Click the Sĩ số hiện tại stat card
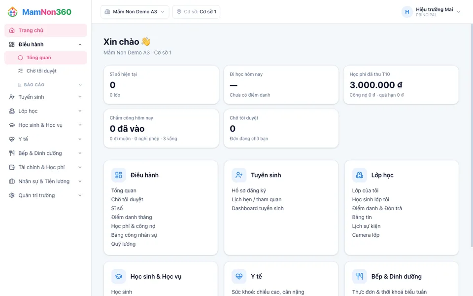Screen dimensions: 473x296 (161, 85)
